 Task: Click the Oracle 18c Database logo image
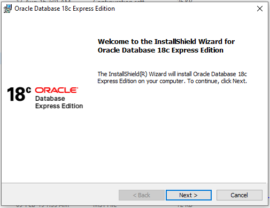click(x=45, y=98)
